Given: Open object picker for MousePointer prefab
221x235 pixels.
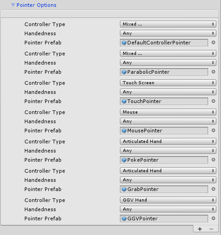Looking at the screenshot, I should pos(213,131).
